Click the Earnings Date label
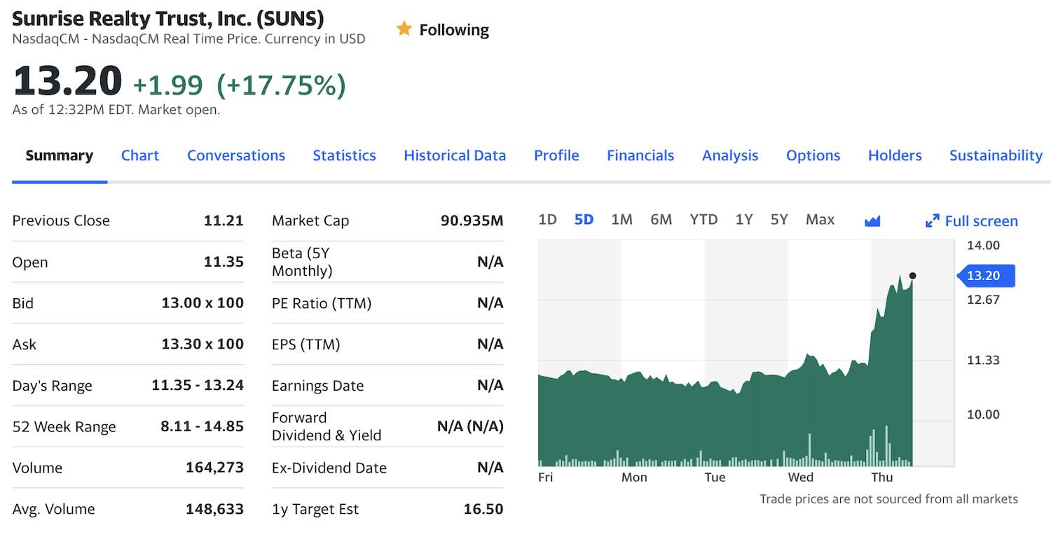Image resolution: width=1051 pixels, height=537 pixels. coord(318,386)
